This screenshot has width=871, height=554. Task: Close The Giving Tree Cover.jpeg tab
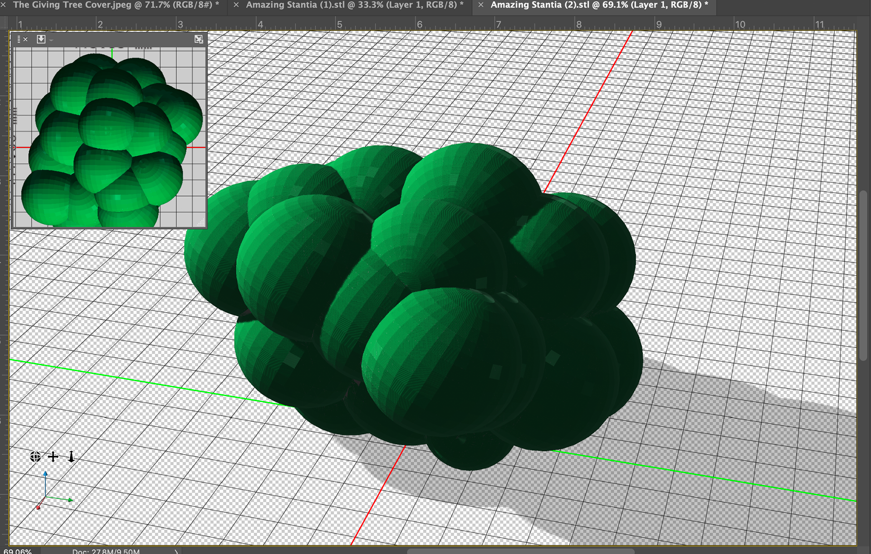tap(4, 5)
